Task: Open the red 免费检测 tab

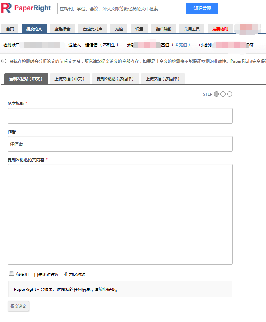Action: [220, 29]
